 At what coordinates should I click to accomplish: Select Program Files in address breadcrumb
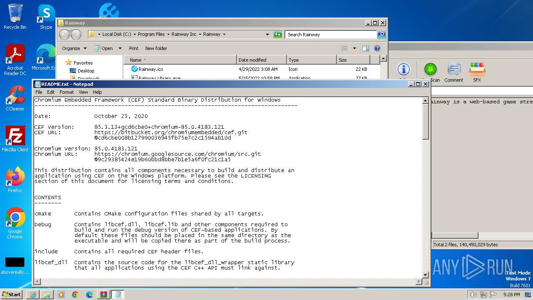click(151, 34)
